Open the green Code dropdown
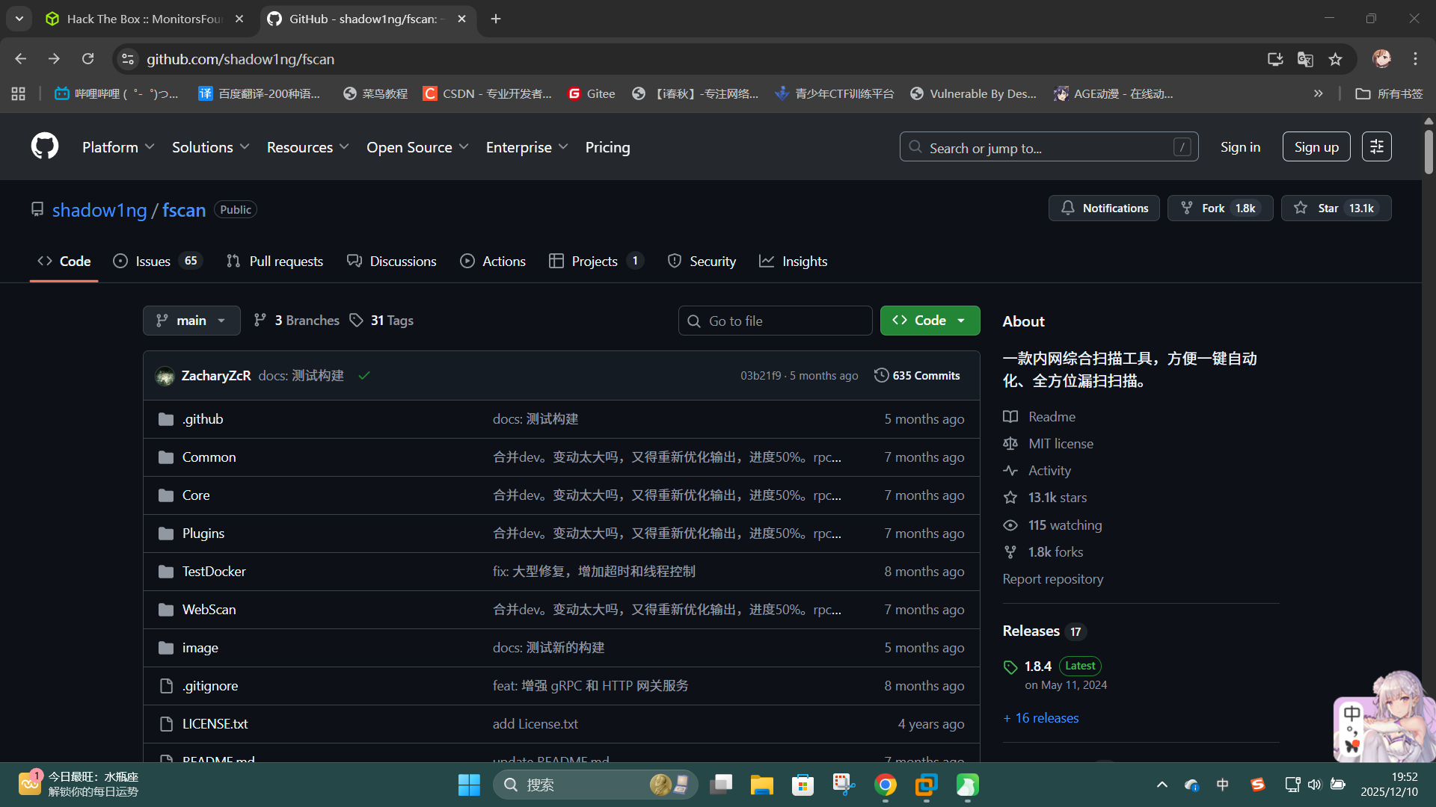Viewport: 1436px width, 807px height. coord(930,321)
